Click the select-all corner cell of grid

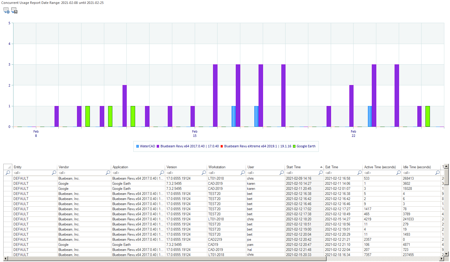point(8,167)
